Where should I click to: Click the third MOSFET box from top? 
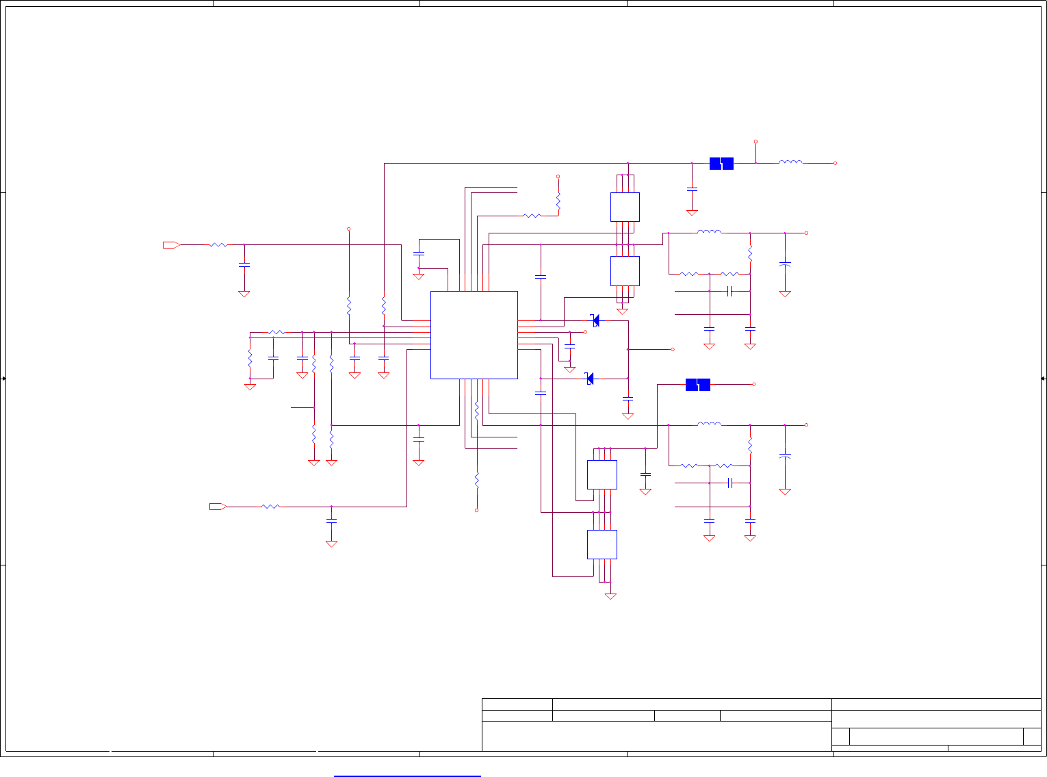[x=602, y=474]
